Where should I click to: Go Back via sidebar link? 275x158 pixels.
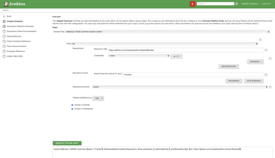(x=9, y=16)
